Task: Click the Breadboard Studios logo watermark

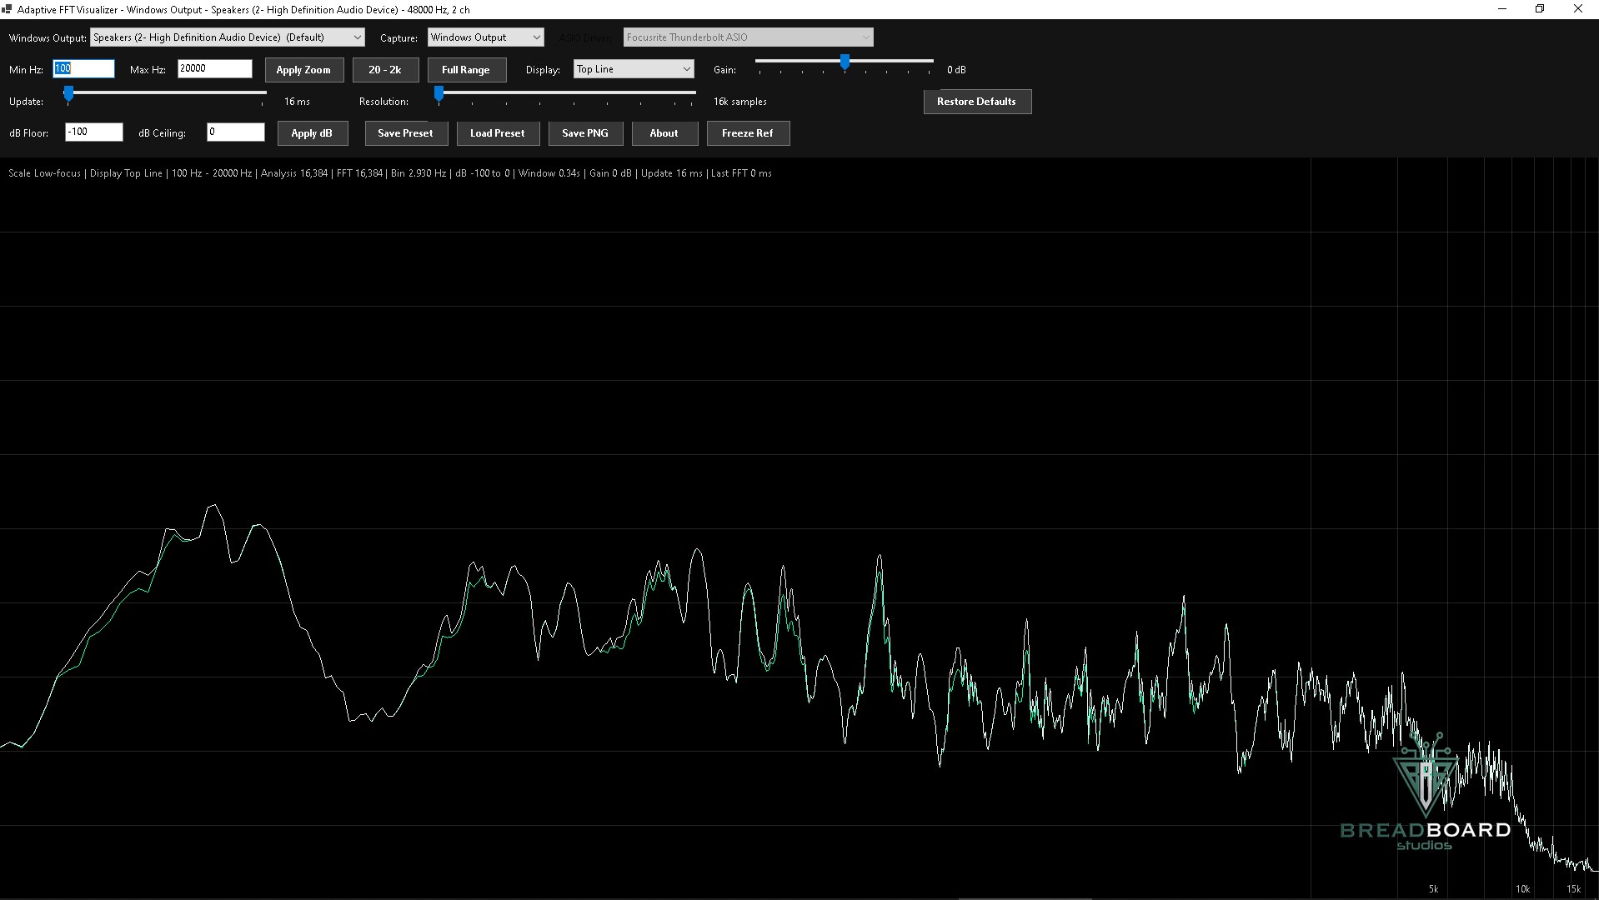Action: [x=1425, y=792]
